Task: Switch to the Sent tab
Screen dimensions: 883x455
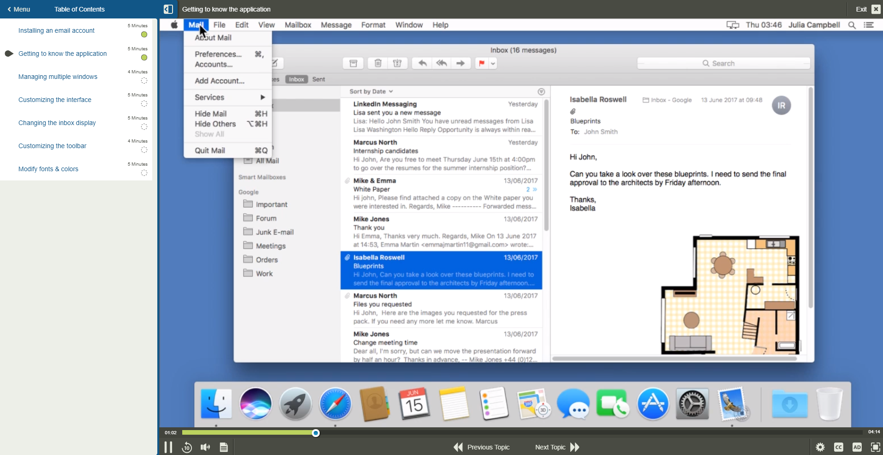Action: pyautogui.click(x=318, y=79)
